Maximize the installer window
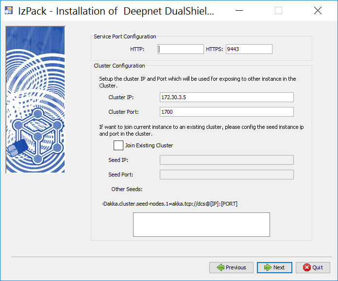Image resolution: width=338 pixels, height=281 pixels. click(x=278, y=11)
